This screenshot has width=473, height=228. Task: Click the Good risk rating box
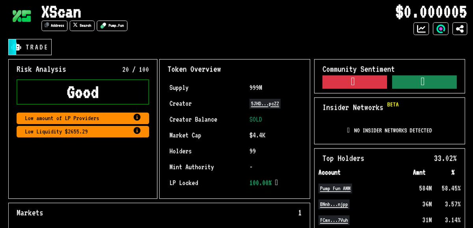point(83,92)
